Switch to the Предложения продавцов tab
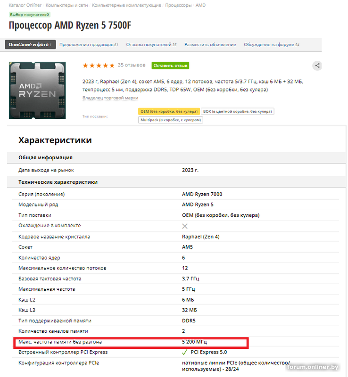Image resolution: width=348 pixels, height=377 pixels. (88, 45)
